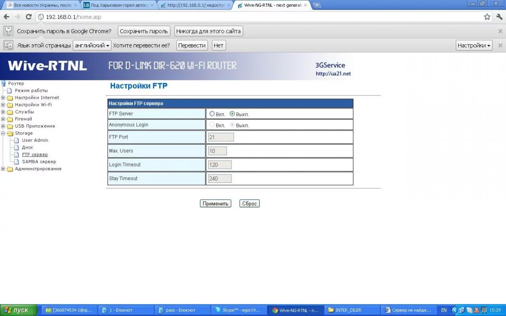Reload the router page

[29, 17]
